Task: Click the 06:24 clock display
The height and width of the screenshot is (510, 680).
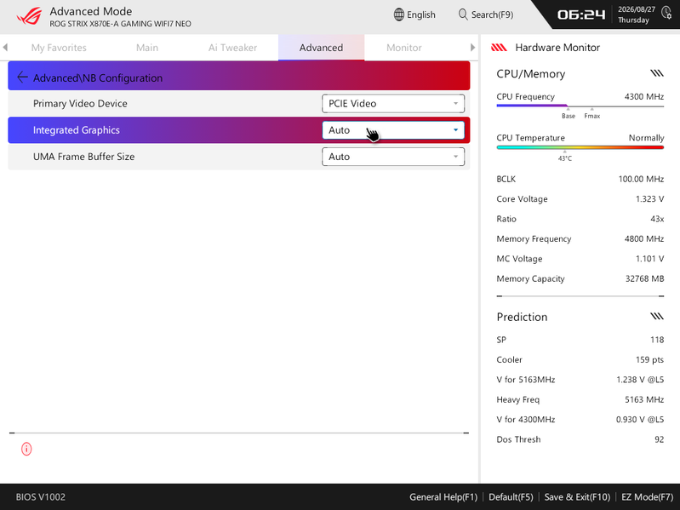Action: coord(581,14)
